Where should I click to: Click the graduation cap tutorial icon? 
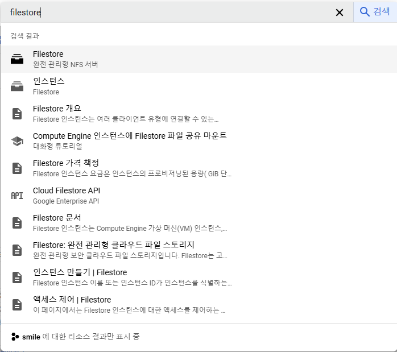point(17,141)
